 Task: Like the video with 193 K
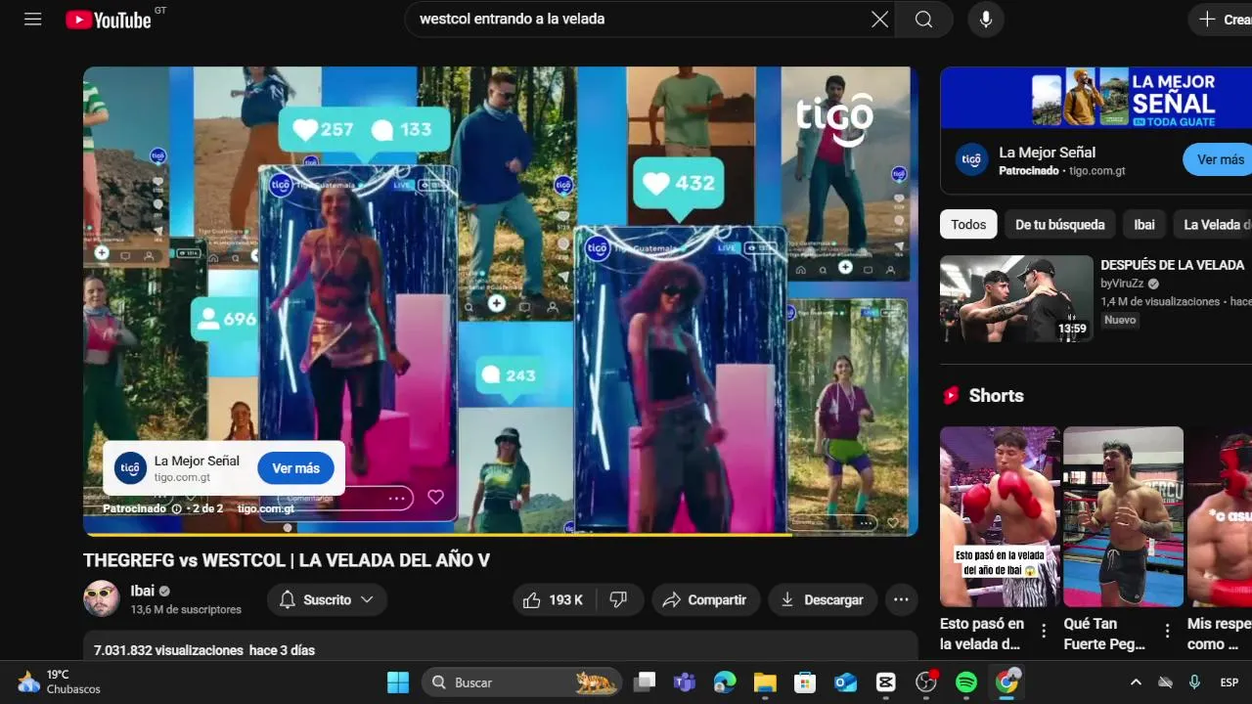tap(554, 599)
